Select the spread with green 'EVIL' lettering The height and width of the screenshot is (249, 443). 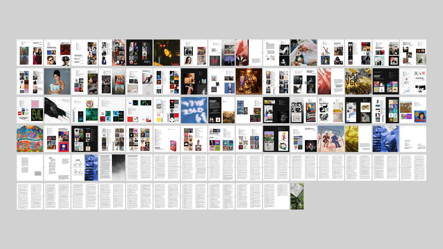[x=30, y=110]
